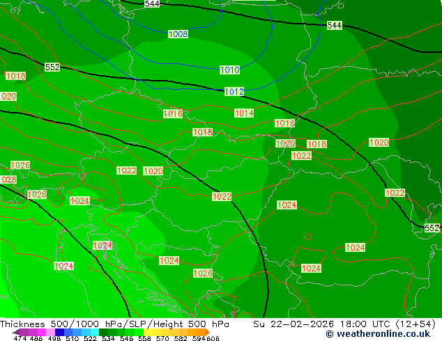Screen dimensions: 442x341
Task: Click the 1026 label near the bottom center
Action: pyautogui.click(x=203, y=273)
